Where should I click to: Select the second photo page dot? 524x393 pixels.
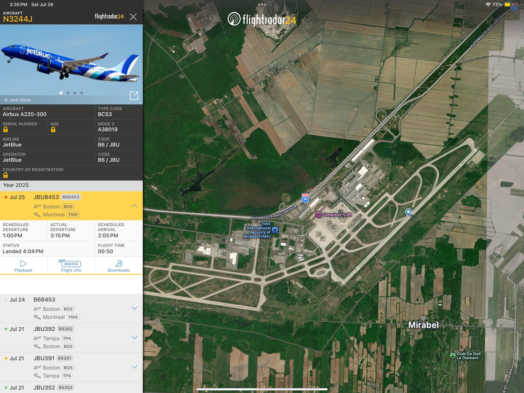[x=68, y=93]
